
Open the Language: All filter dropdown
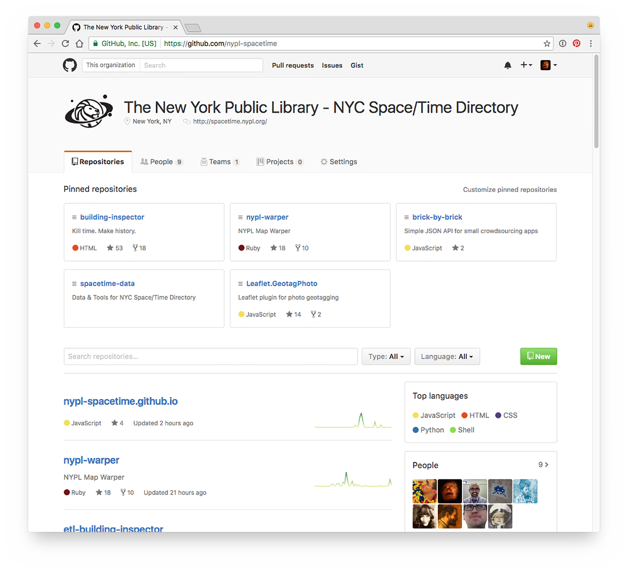[x=447, y=356]
